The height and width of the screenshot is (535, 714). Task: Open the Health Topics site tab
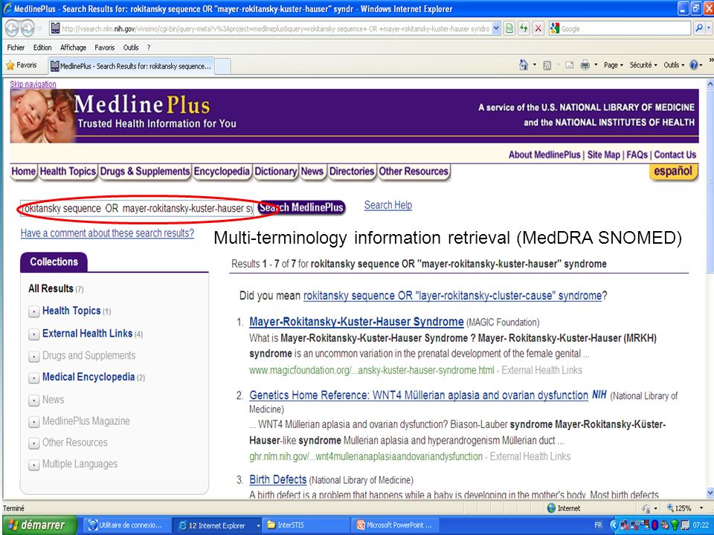coord(68,172)
